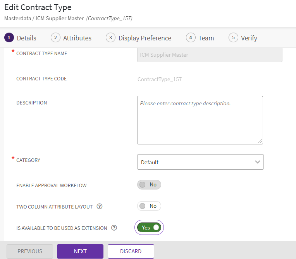
Task: Click help icon beside Is Available As Extension
Action: click(114, 228)
